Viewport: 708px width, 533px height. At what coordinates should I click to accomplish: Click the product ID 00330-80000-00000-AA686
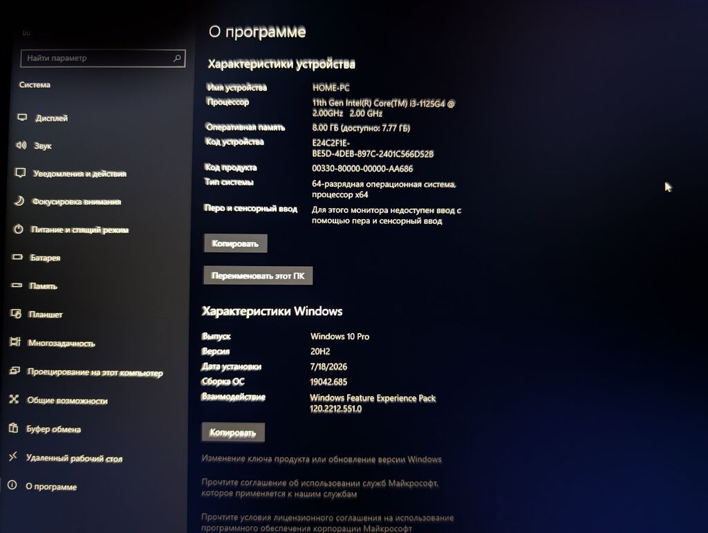(x=362, y=169)
